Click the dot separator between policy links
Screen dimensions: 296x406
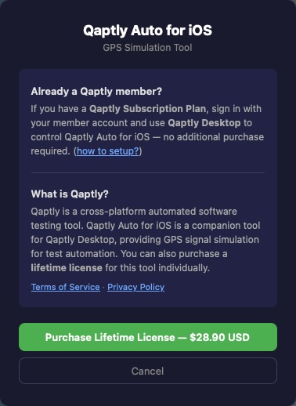[103, 287]
